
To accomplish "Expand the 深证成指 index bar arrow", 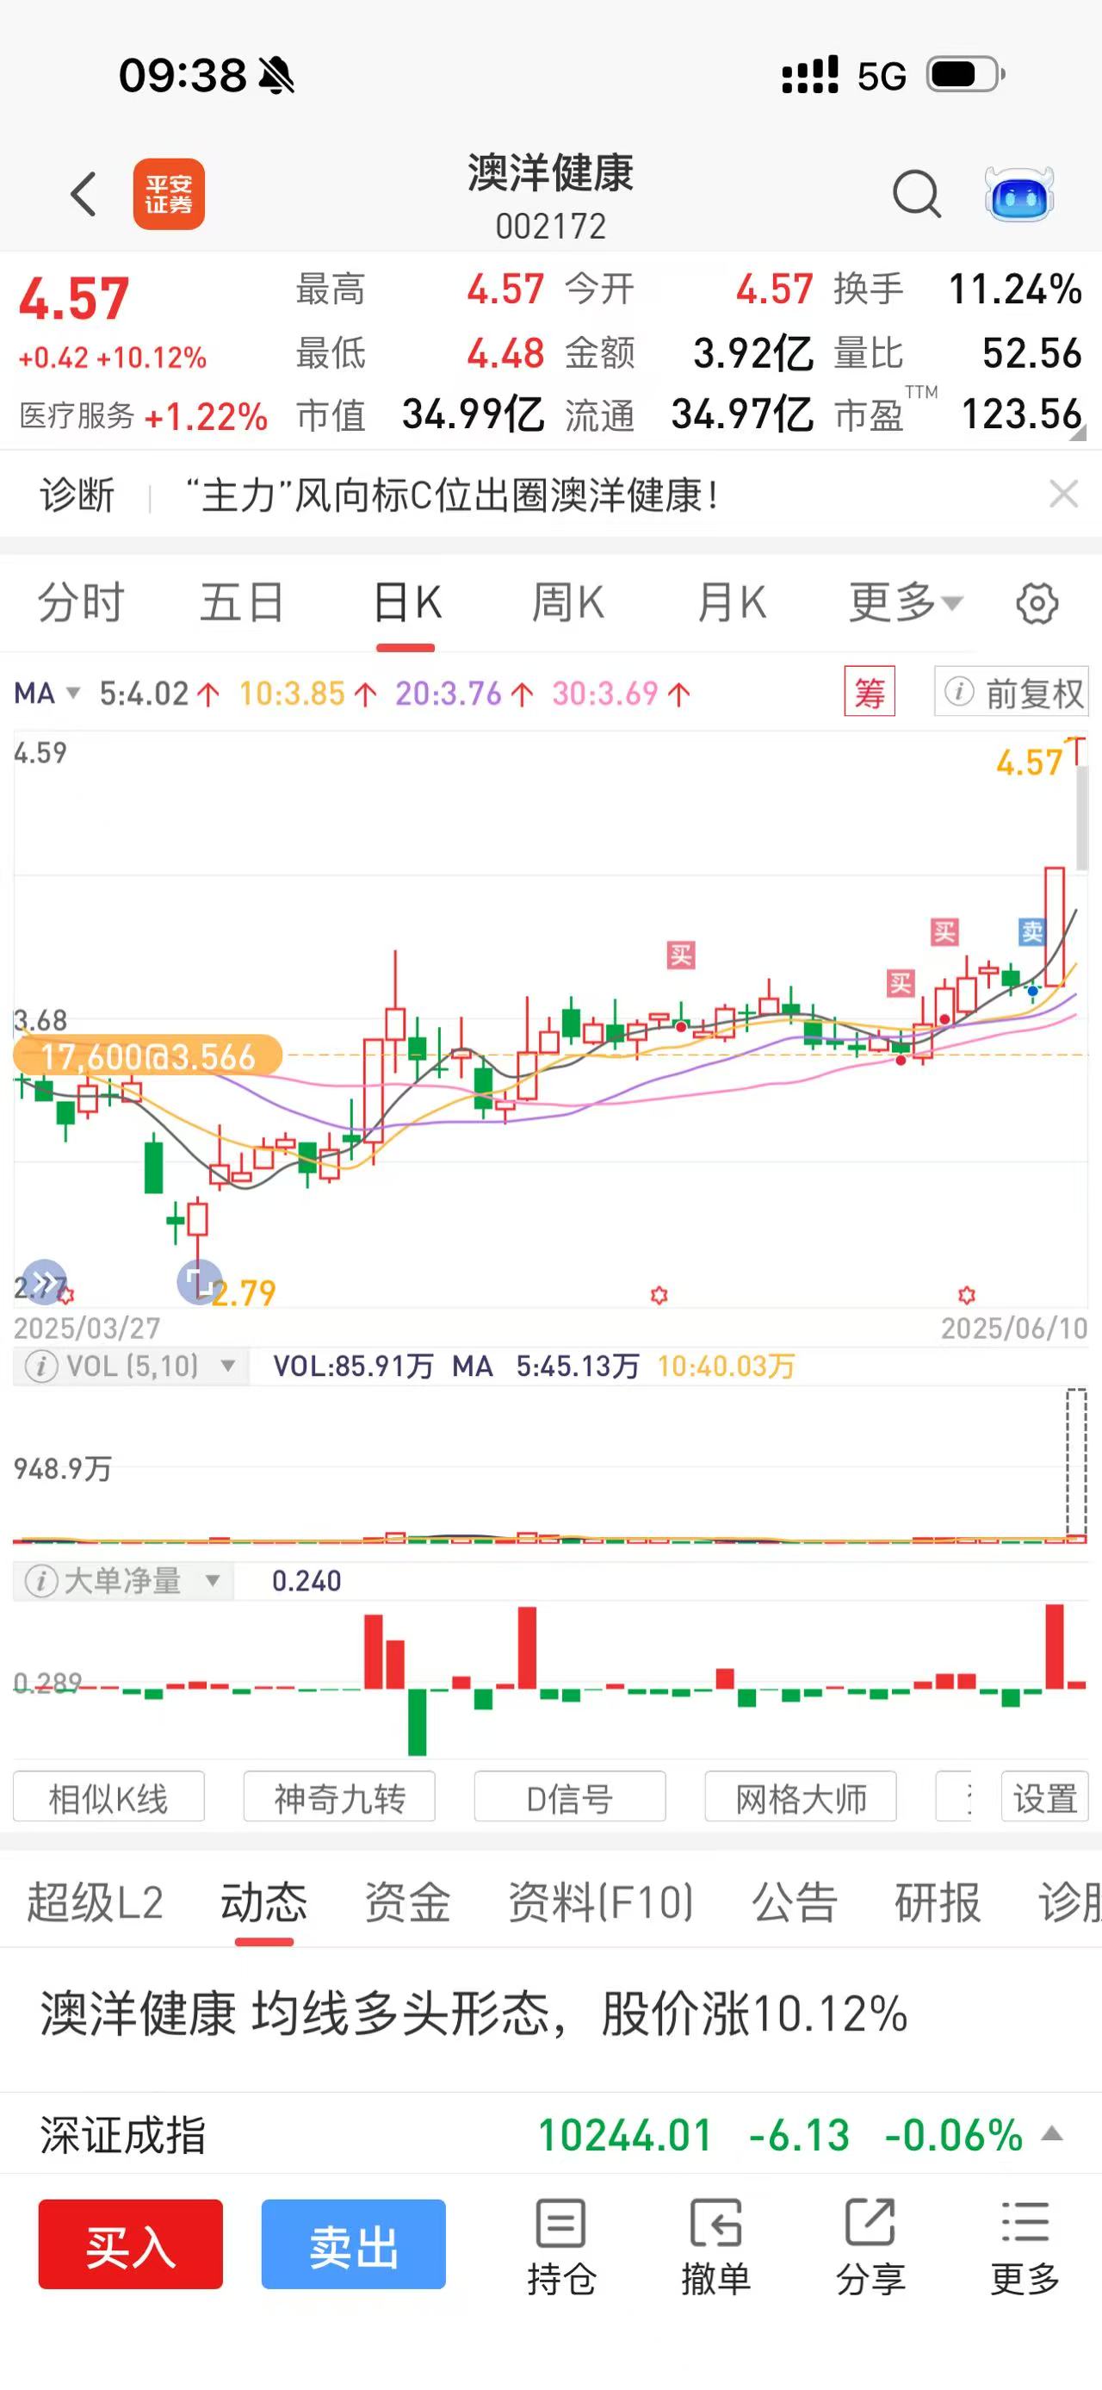I will click(1052, 2134).
